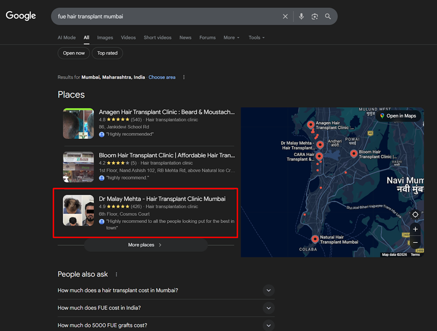
Task: Open search by image camera icon
Action: coord(315,16)
